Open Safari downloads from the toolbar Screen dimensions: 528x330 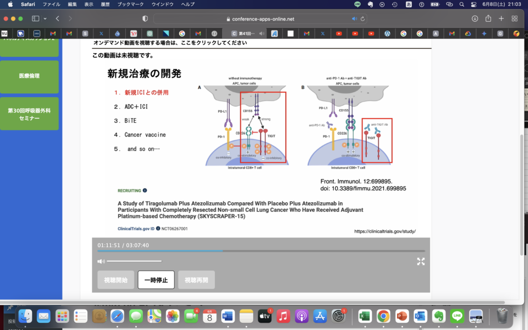tap(474, 19)
